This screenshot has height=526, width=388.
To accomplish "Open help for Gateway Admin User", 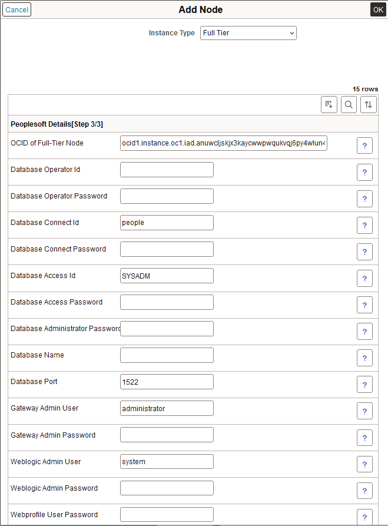I will (x=364, y=411).
